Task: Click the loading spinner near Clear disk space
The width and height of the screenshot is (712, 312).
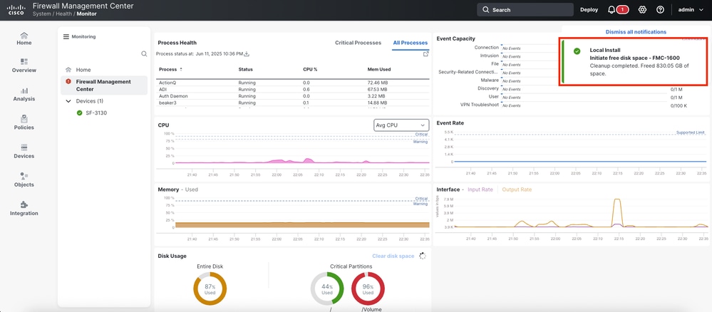Action: 423,256
